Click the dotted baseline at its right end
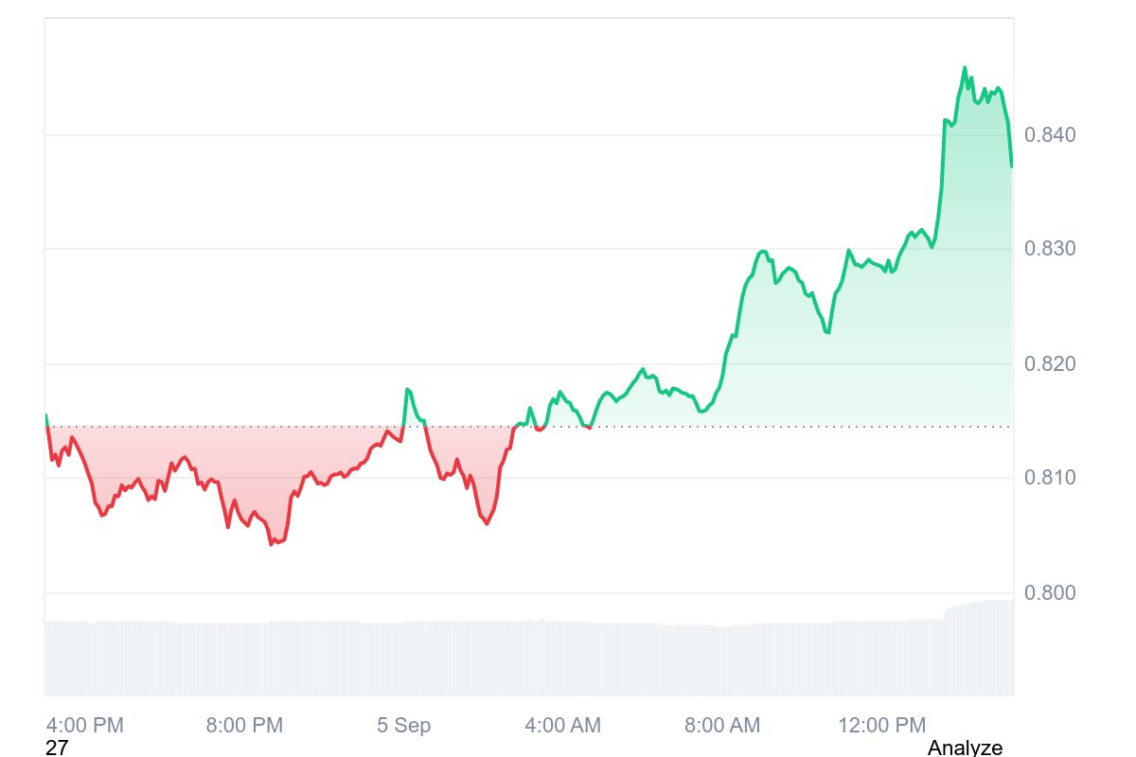The image size is (1136, 757). 1009,427
